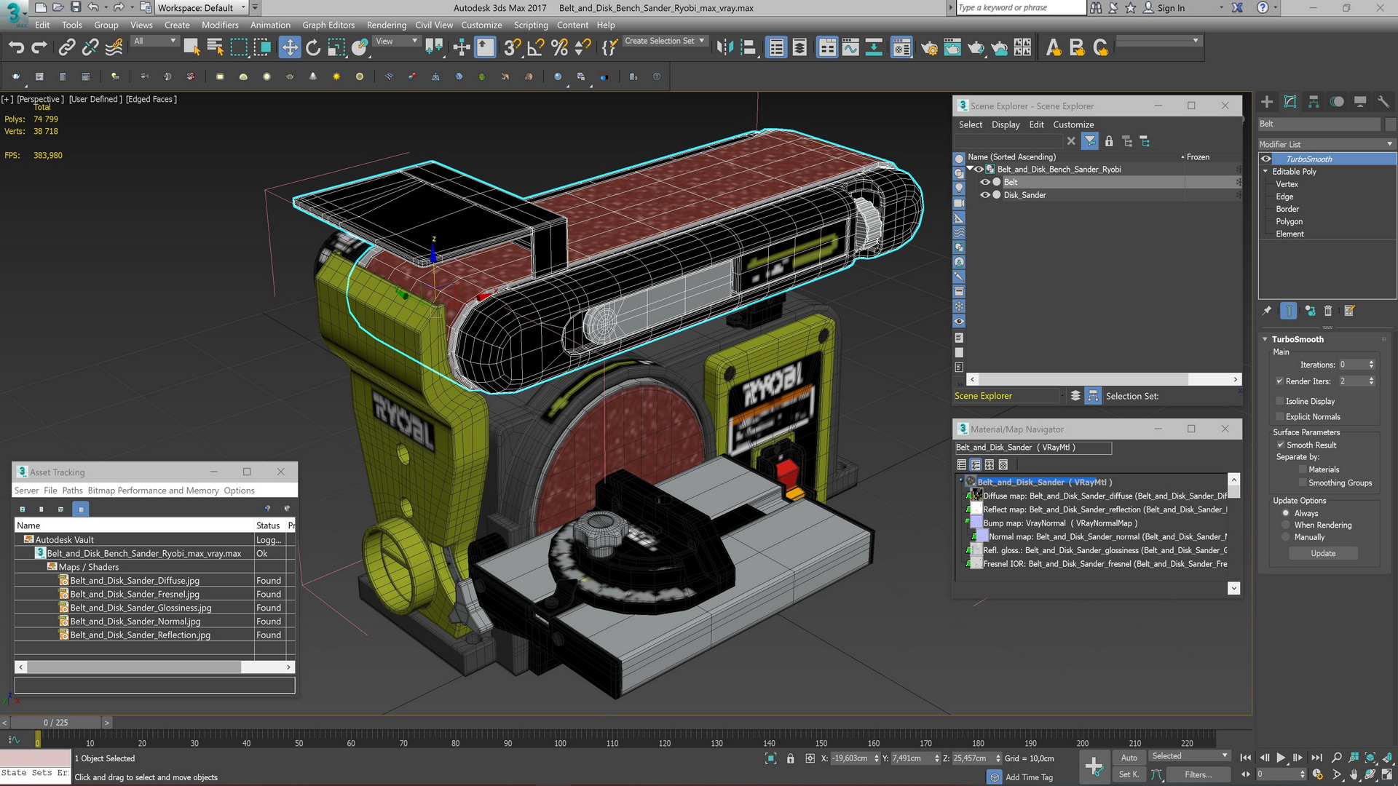Click the Auto key button
The width and height of the screenshot is (1398, 786).
[x=1129, y=757]
